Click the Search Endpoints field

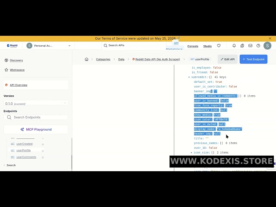36,117
